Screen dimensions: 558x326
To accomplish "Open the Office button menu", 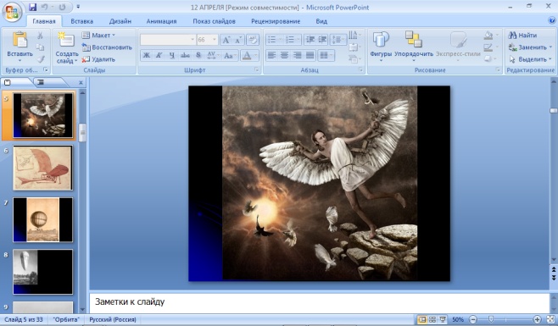I will 12,12.
